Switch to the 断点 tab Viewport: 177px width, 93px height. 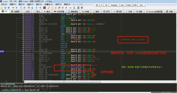coord(47,11)
